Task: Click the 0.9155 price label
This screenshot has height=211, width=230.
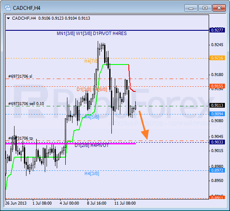Action: coord(217,86)
